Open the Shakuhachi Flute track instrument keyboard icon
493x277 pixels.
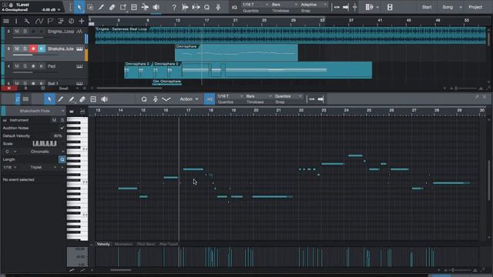point(79,48)
